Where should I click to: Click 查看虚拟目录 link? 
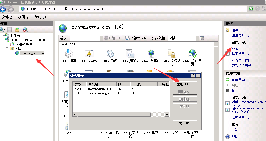click(241, 66)
